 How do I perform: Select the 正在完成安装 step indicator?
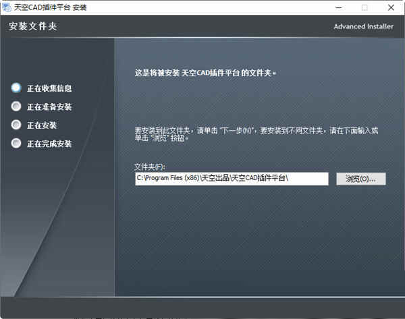coord(16,143)
